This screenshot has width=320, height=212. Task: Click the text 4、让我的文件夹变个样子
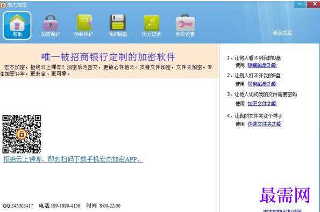point(254,116)
